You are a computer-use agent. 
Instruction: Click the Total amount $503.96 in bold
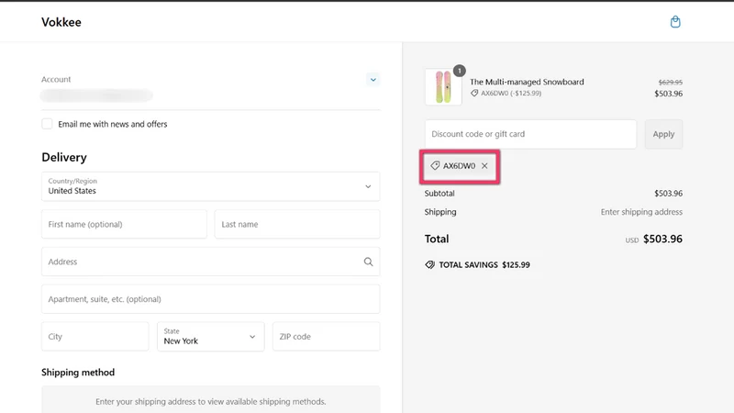662,240
